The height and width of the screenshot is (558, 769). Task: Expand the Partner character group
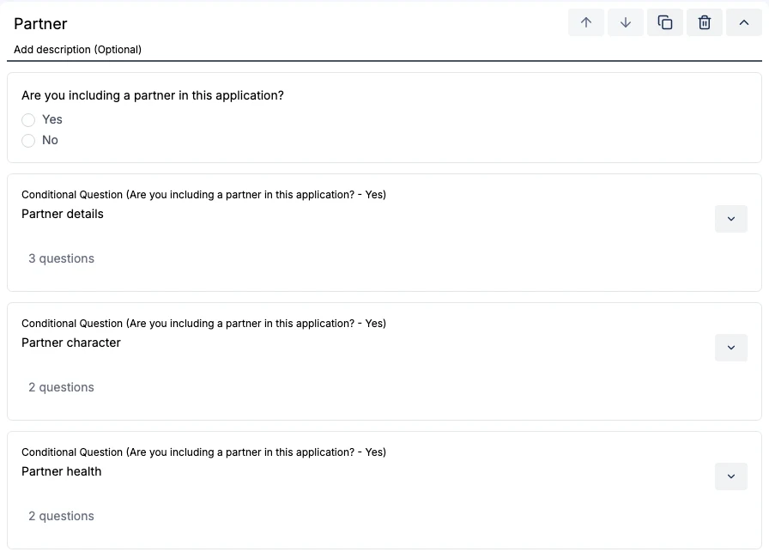click(730, 348)
